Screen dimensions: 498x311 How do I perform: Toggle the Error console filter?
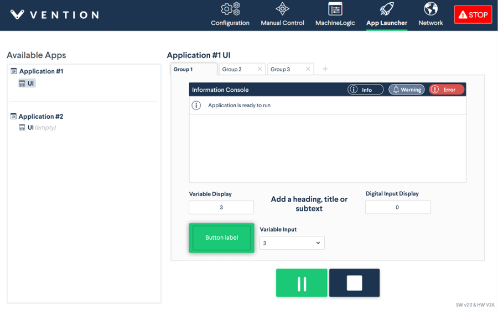[x=447, y=89]
